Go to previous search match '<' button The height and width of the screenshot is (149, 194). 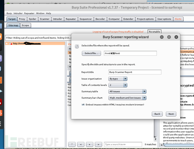(x=81, y=144)
